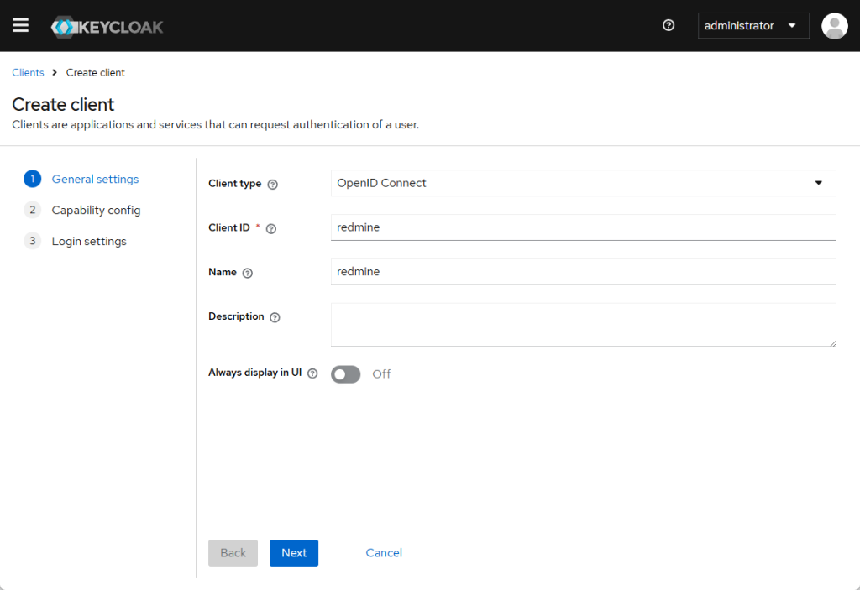Click the Create client breadcrumb text
This screenshot has height=590, width=860.
tap(96, 72)
